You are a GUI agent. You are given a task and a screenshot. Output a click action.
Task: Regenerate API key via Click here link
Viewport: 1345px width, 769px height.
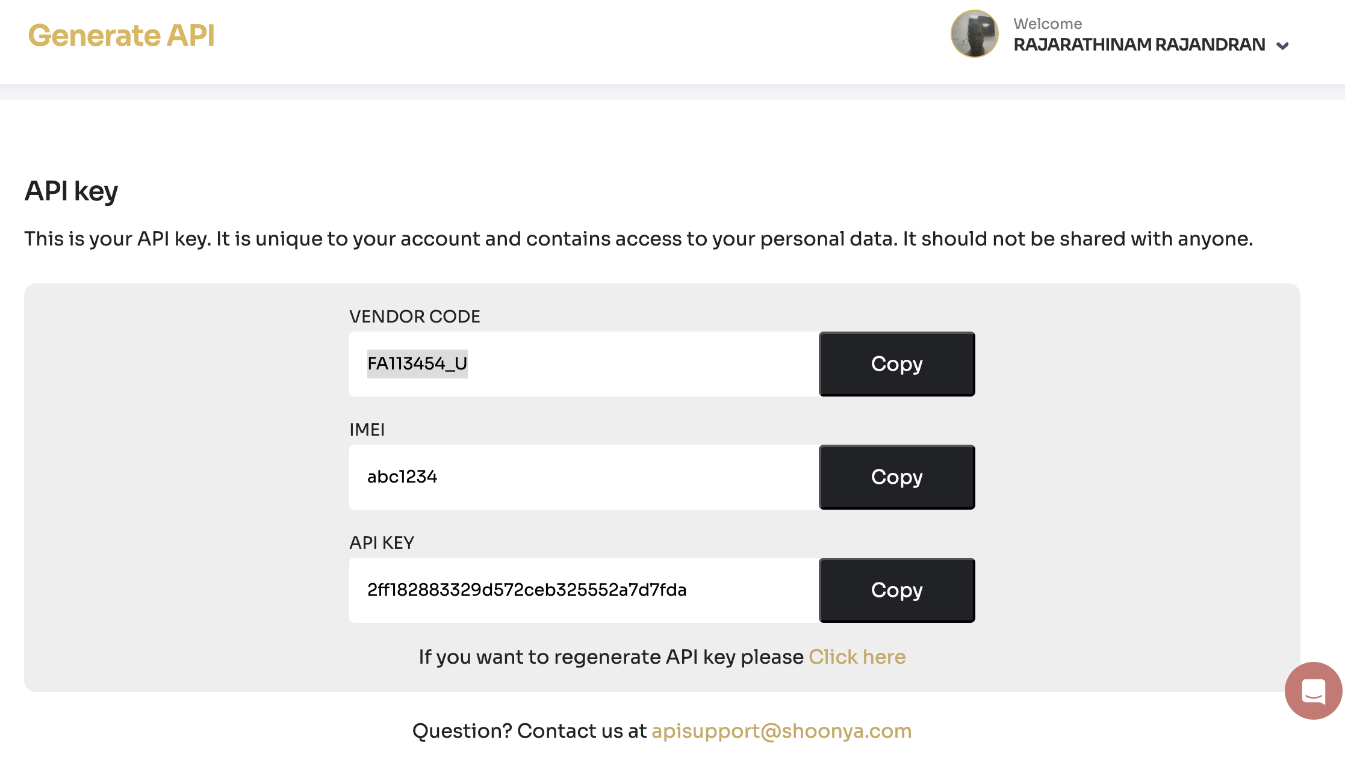point(857,656)
